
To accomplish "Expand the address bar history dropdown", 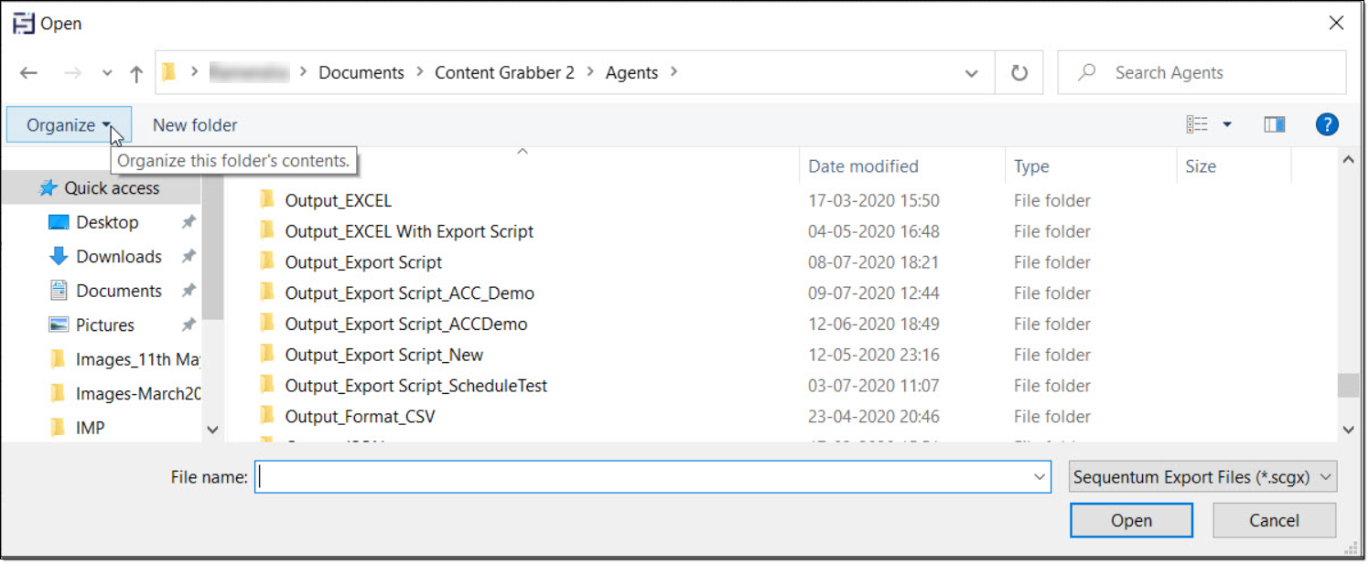I will 972,73.
